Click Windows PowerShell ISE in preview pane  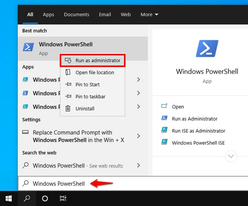point(198,143)
